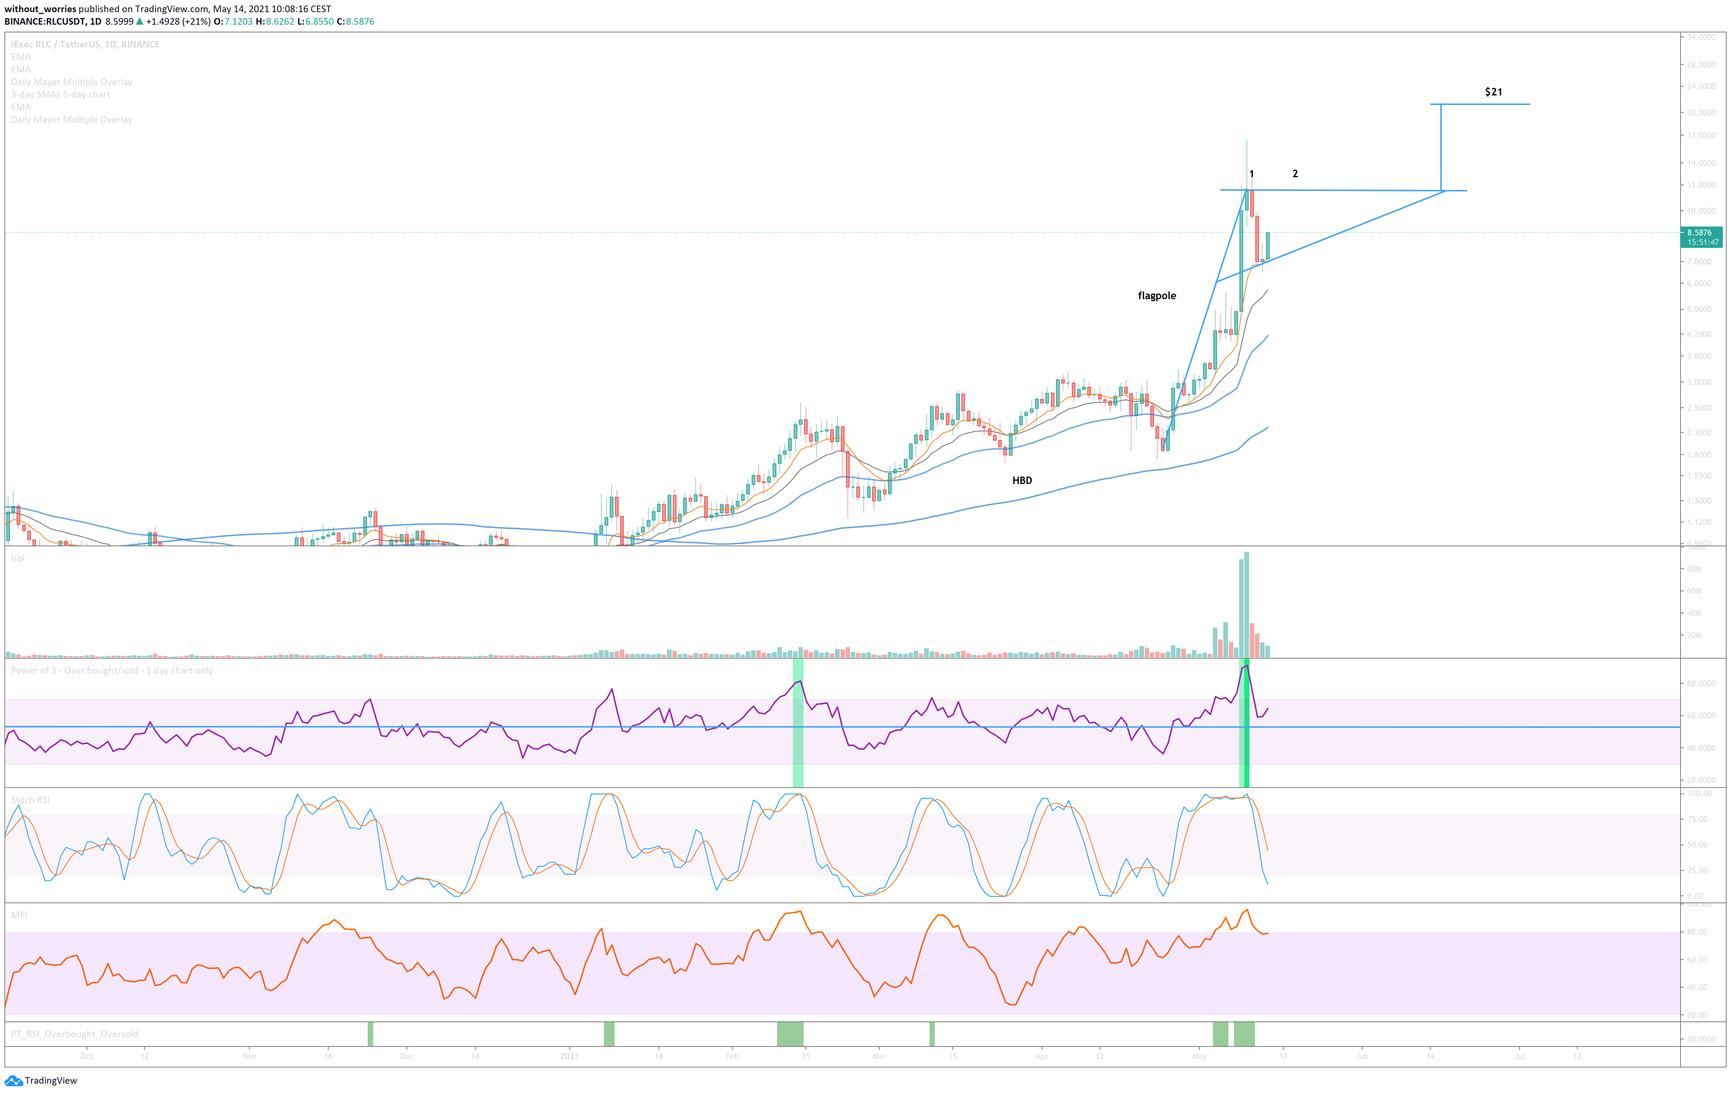This screenshot has width=1731, height=1094.
Task: Click the 3-day SMAs 1-day chart legend
Action: pos(60,95)
